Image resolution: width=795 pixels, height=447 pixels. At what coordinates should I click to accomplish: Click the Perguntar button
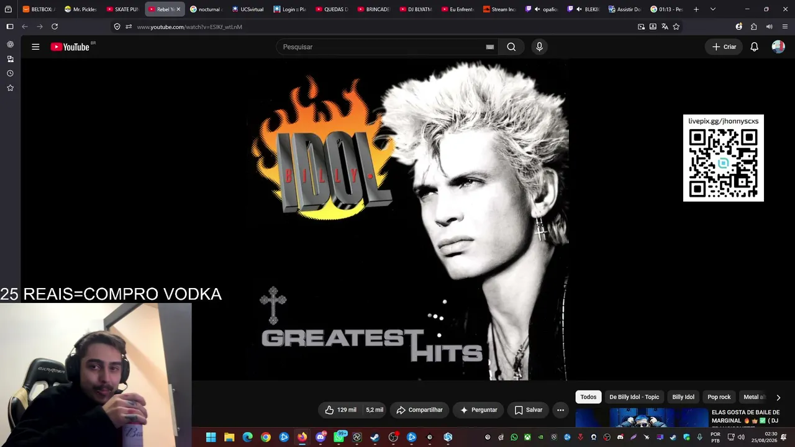[x=478, y=410]
